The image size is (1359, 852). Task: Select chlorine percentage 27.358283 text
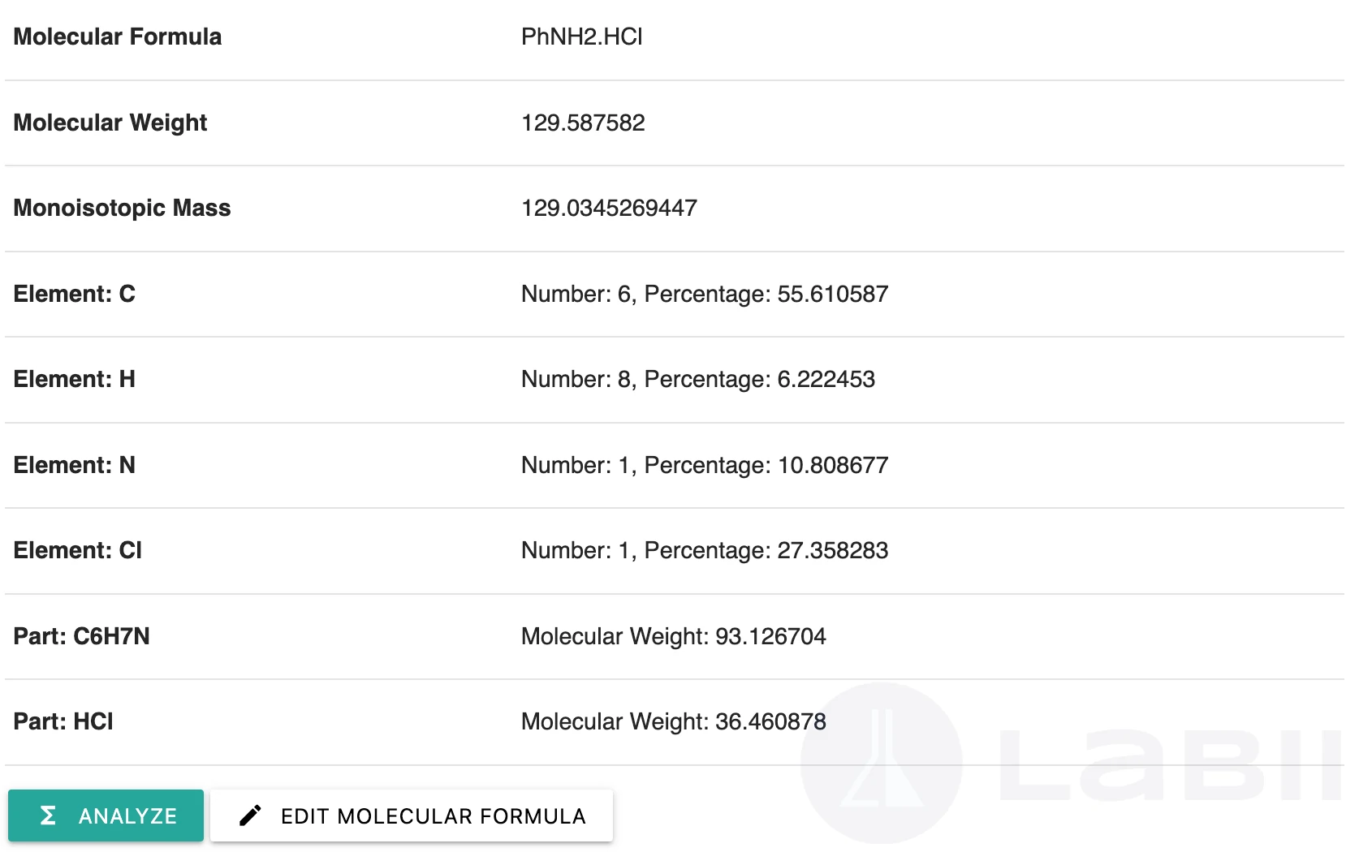point(833,550)
